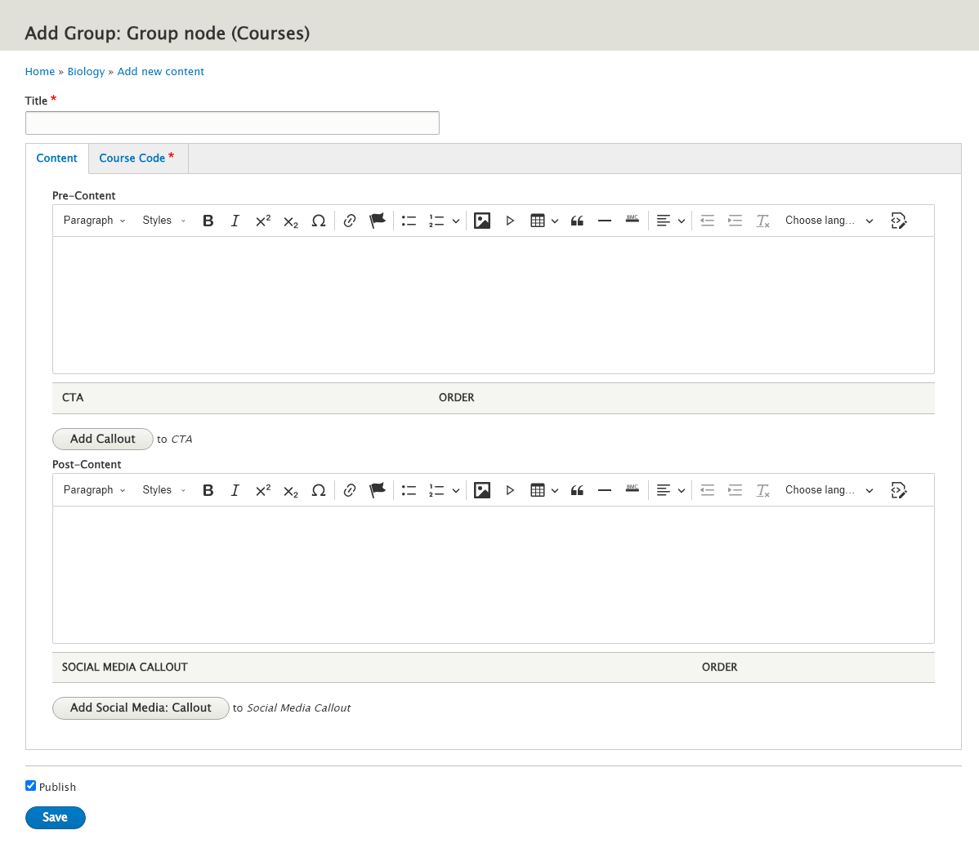979x857 pixels.
Task: Add block quote in Pre-Content editor
Action: pyautogui.click(x=577, y=221)
